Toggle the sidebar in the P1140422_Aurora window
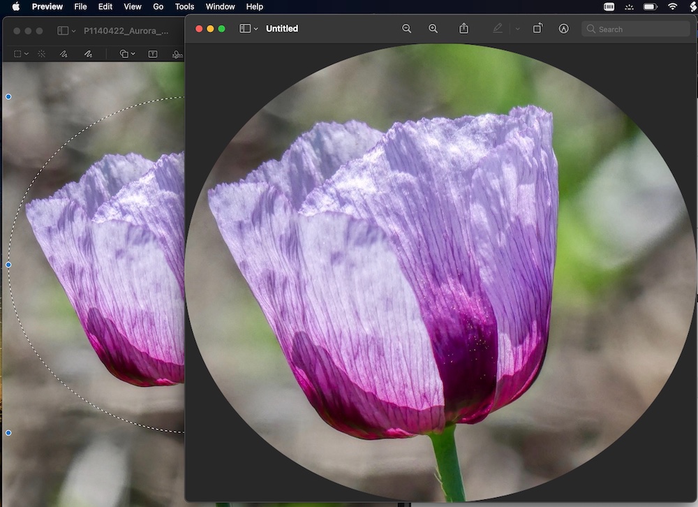698x507 pixels. (x=63, y=31)
